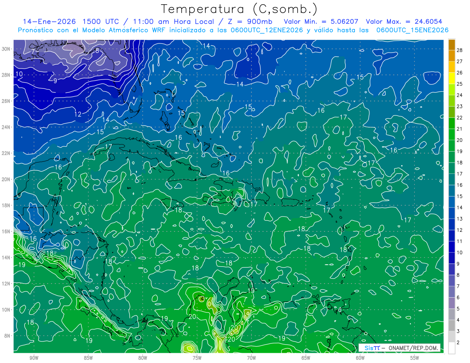Click the '16N' latitude axis label

pos(6,231)
